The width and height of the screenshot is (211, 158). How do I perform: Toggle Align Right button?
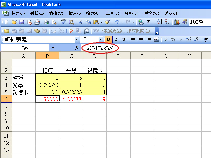149,39
